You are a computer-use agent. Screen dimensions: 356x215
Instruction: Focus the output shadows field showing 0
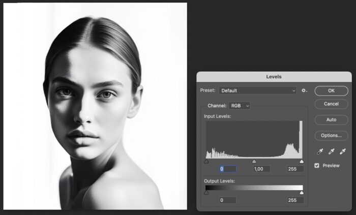tap(228, 200)
